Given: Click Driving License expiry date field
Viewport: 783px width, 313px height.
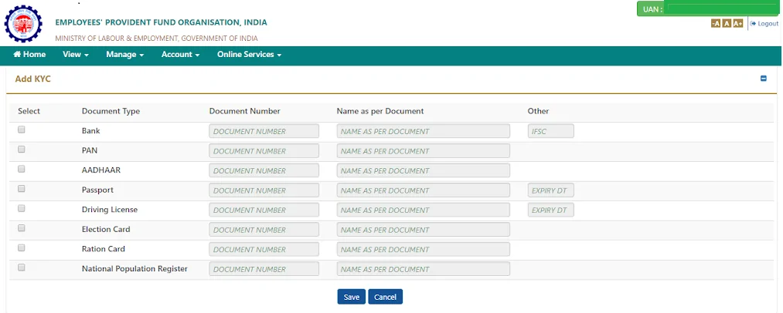Looking at the screenshot, I should [551, 210].
